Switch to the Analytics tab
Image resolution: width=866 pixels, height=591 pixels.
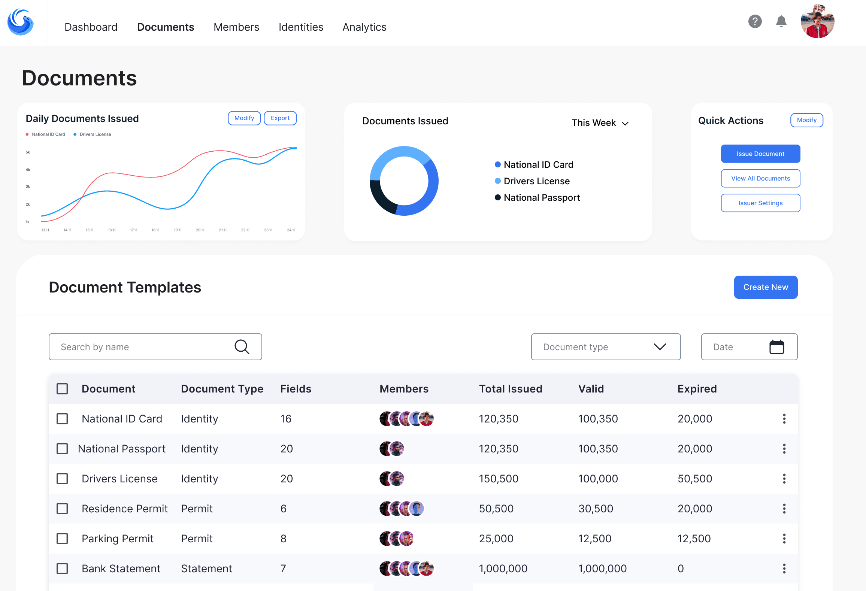(364, 27)
